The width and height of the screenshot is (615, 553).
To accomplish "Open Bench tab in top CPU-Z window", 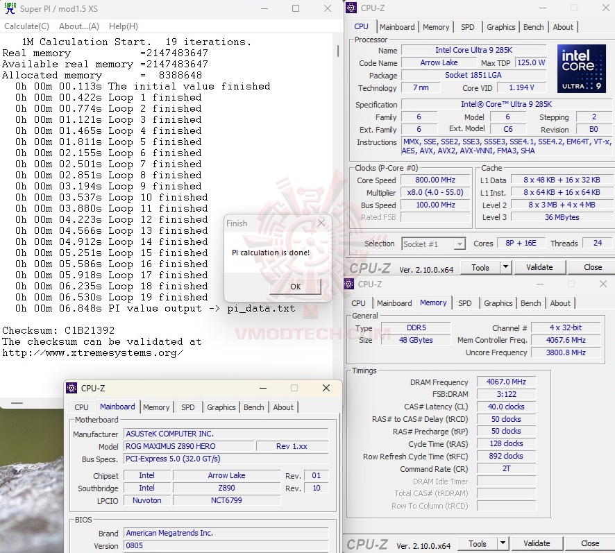I will [533, 27].
